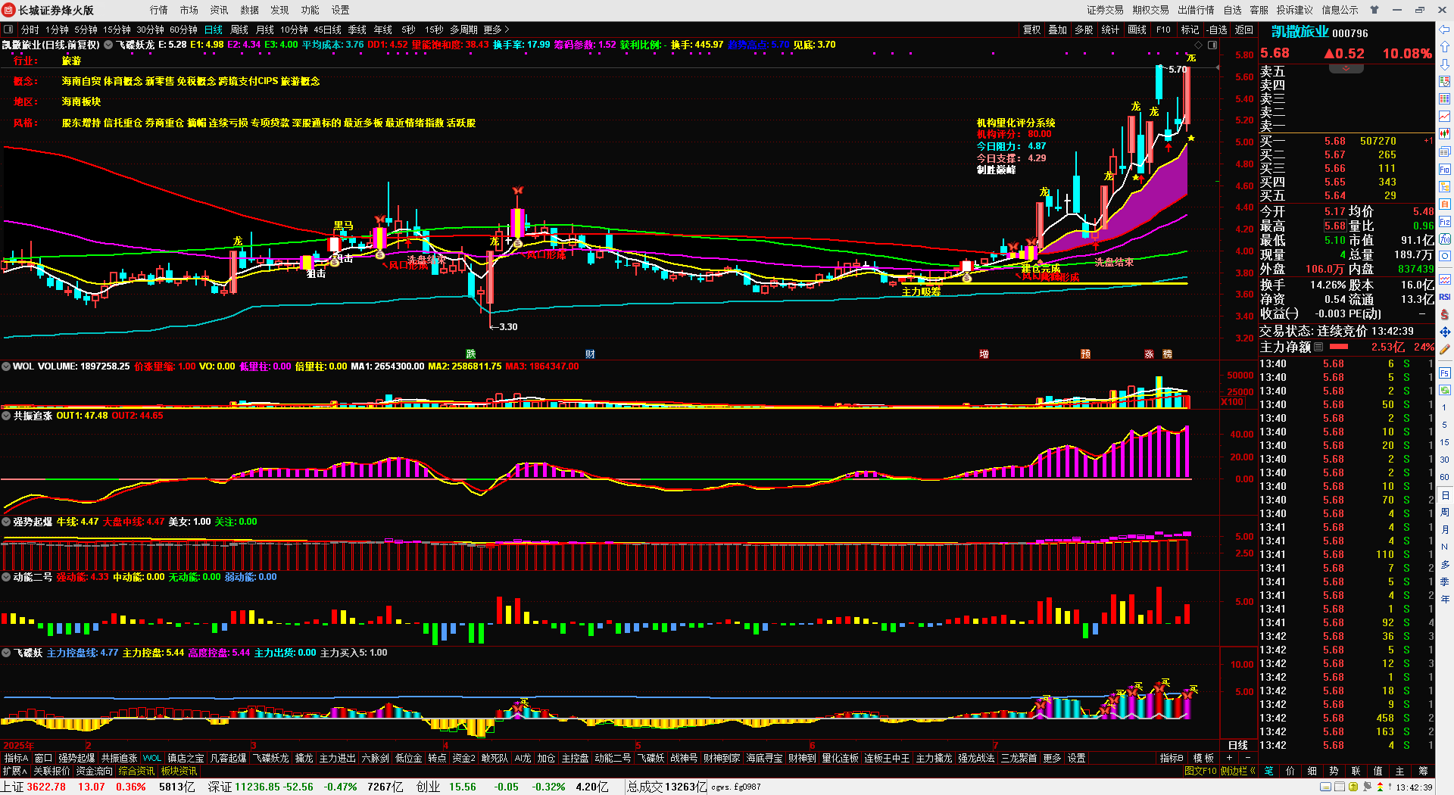
Task: Select the pencil drawing tool icon
Action: 1445,349
